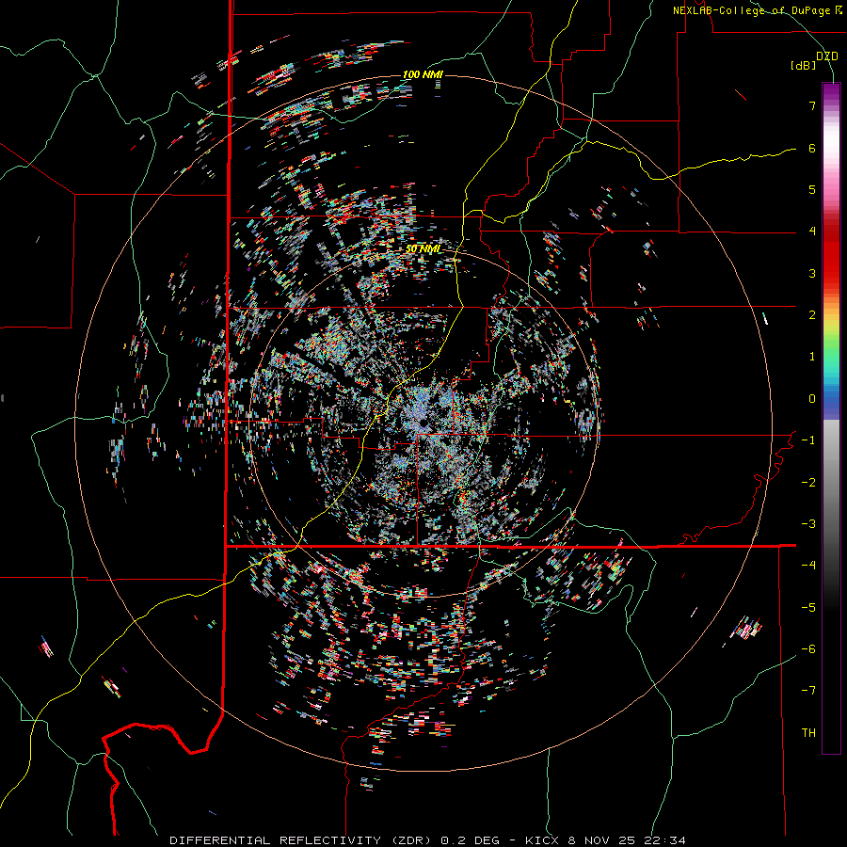This screenshot has width=847, height=847.
Task: Click the 2 value on the color scale
Action: [812, 315]
